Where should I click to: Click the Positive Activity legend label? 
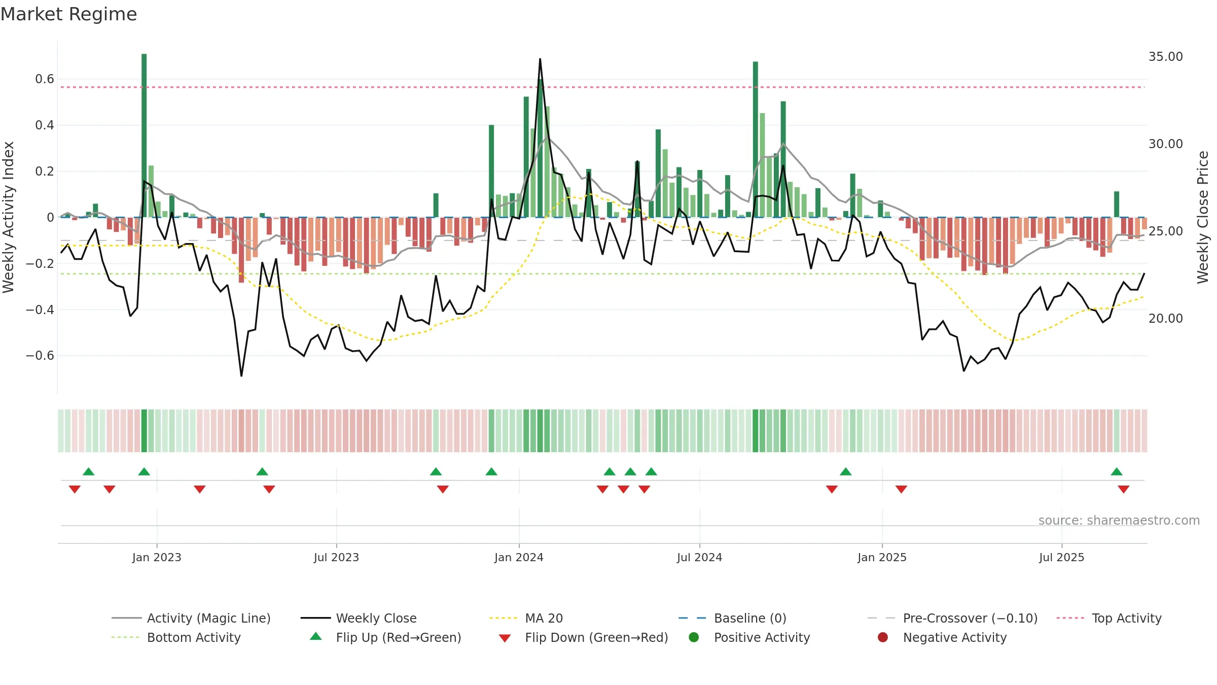click(x=762, y=637)
